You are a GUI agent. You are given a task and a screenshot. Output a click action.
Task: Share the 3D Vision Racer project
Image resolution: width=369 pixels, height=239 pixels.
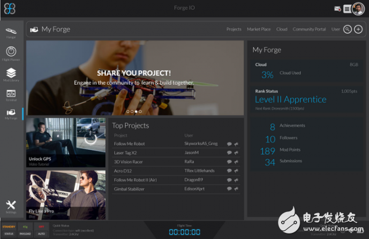point(236,162)
